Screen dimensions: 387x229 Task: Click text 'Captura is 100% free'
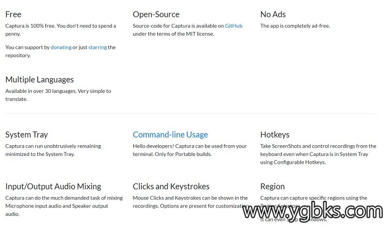click(x=30, y=26)
